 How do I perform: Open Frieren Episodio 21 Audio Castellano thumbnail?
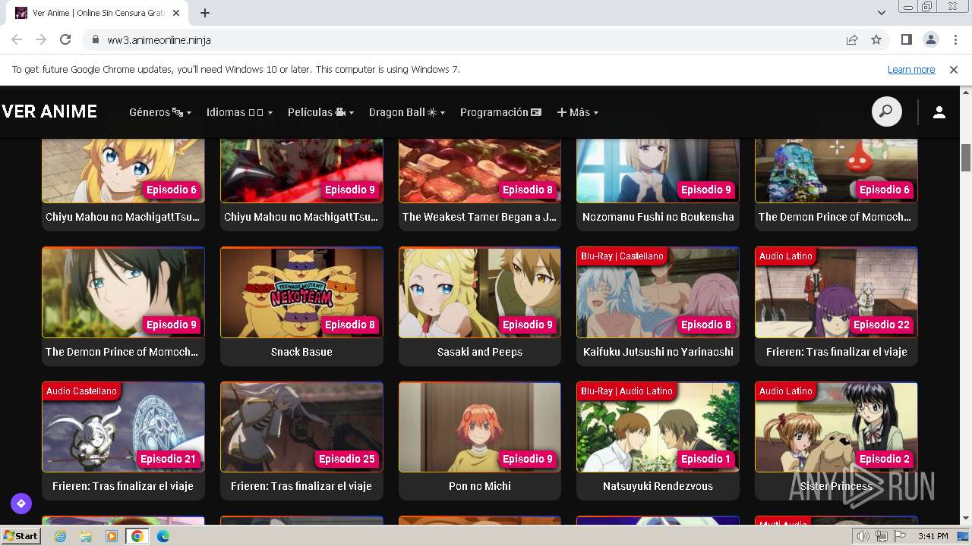(x=123, y=427)
